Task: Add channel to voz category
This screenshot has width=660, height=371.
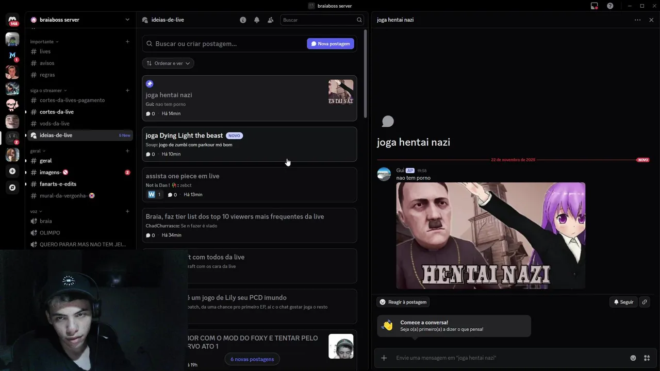Action: [x=127, y=211]
